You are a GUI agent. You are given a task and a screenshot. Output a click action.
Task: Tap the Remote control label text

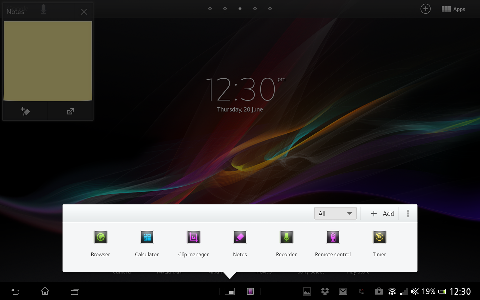click(333, 254)
